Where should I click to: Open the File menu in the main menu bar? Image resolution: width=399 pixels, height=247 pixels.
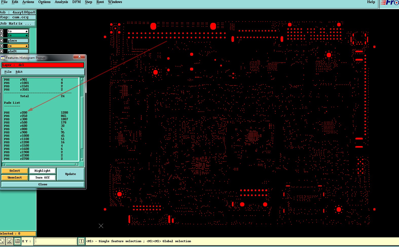pos(4,2)
